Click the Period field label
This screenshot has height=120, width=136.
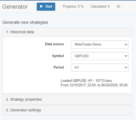click(x=59, y=67)
